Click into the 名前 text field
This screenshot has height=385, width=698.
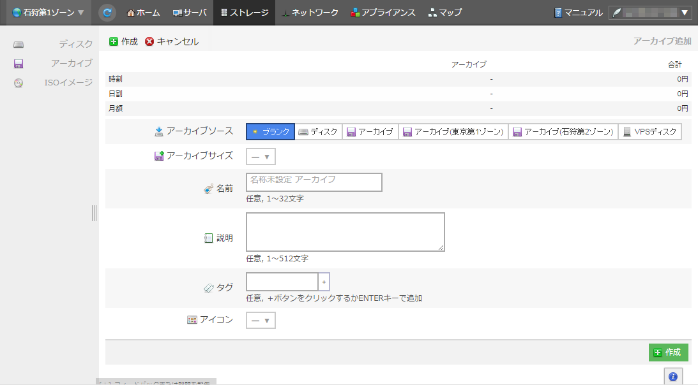point(314,182)
